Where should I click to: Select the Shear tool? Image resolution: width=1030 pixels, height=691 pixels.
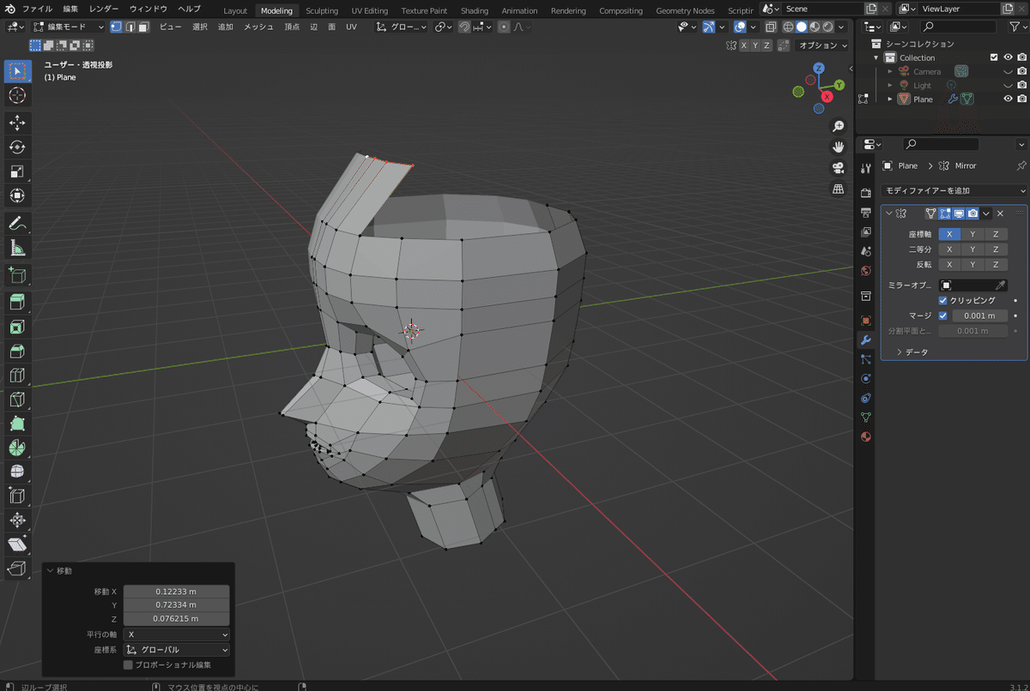point(17,544)
